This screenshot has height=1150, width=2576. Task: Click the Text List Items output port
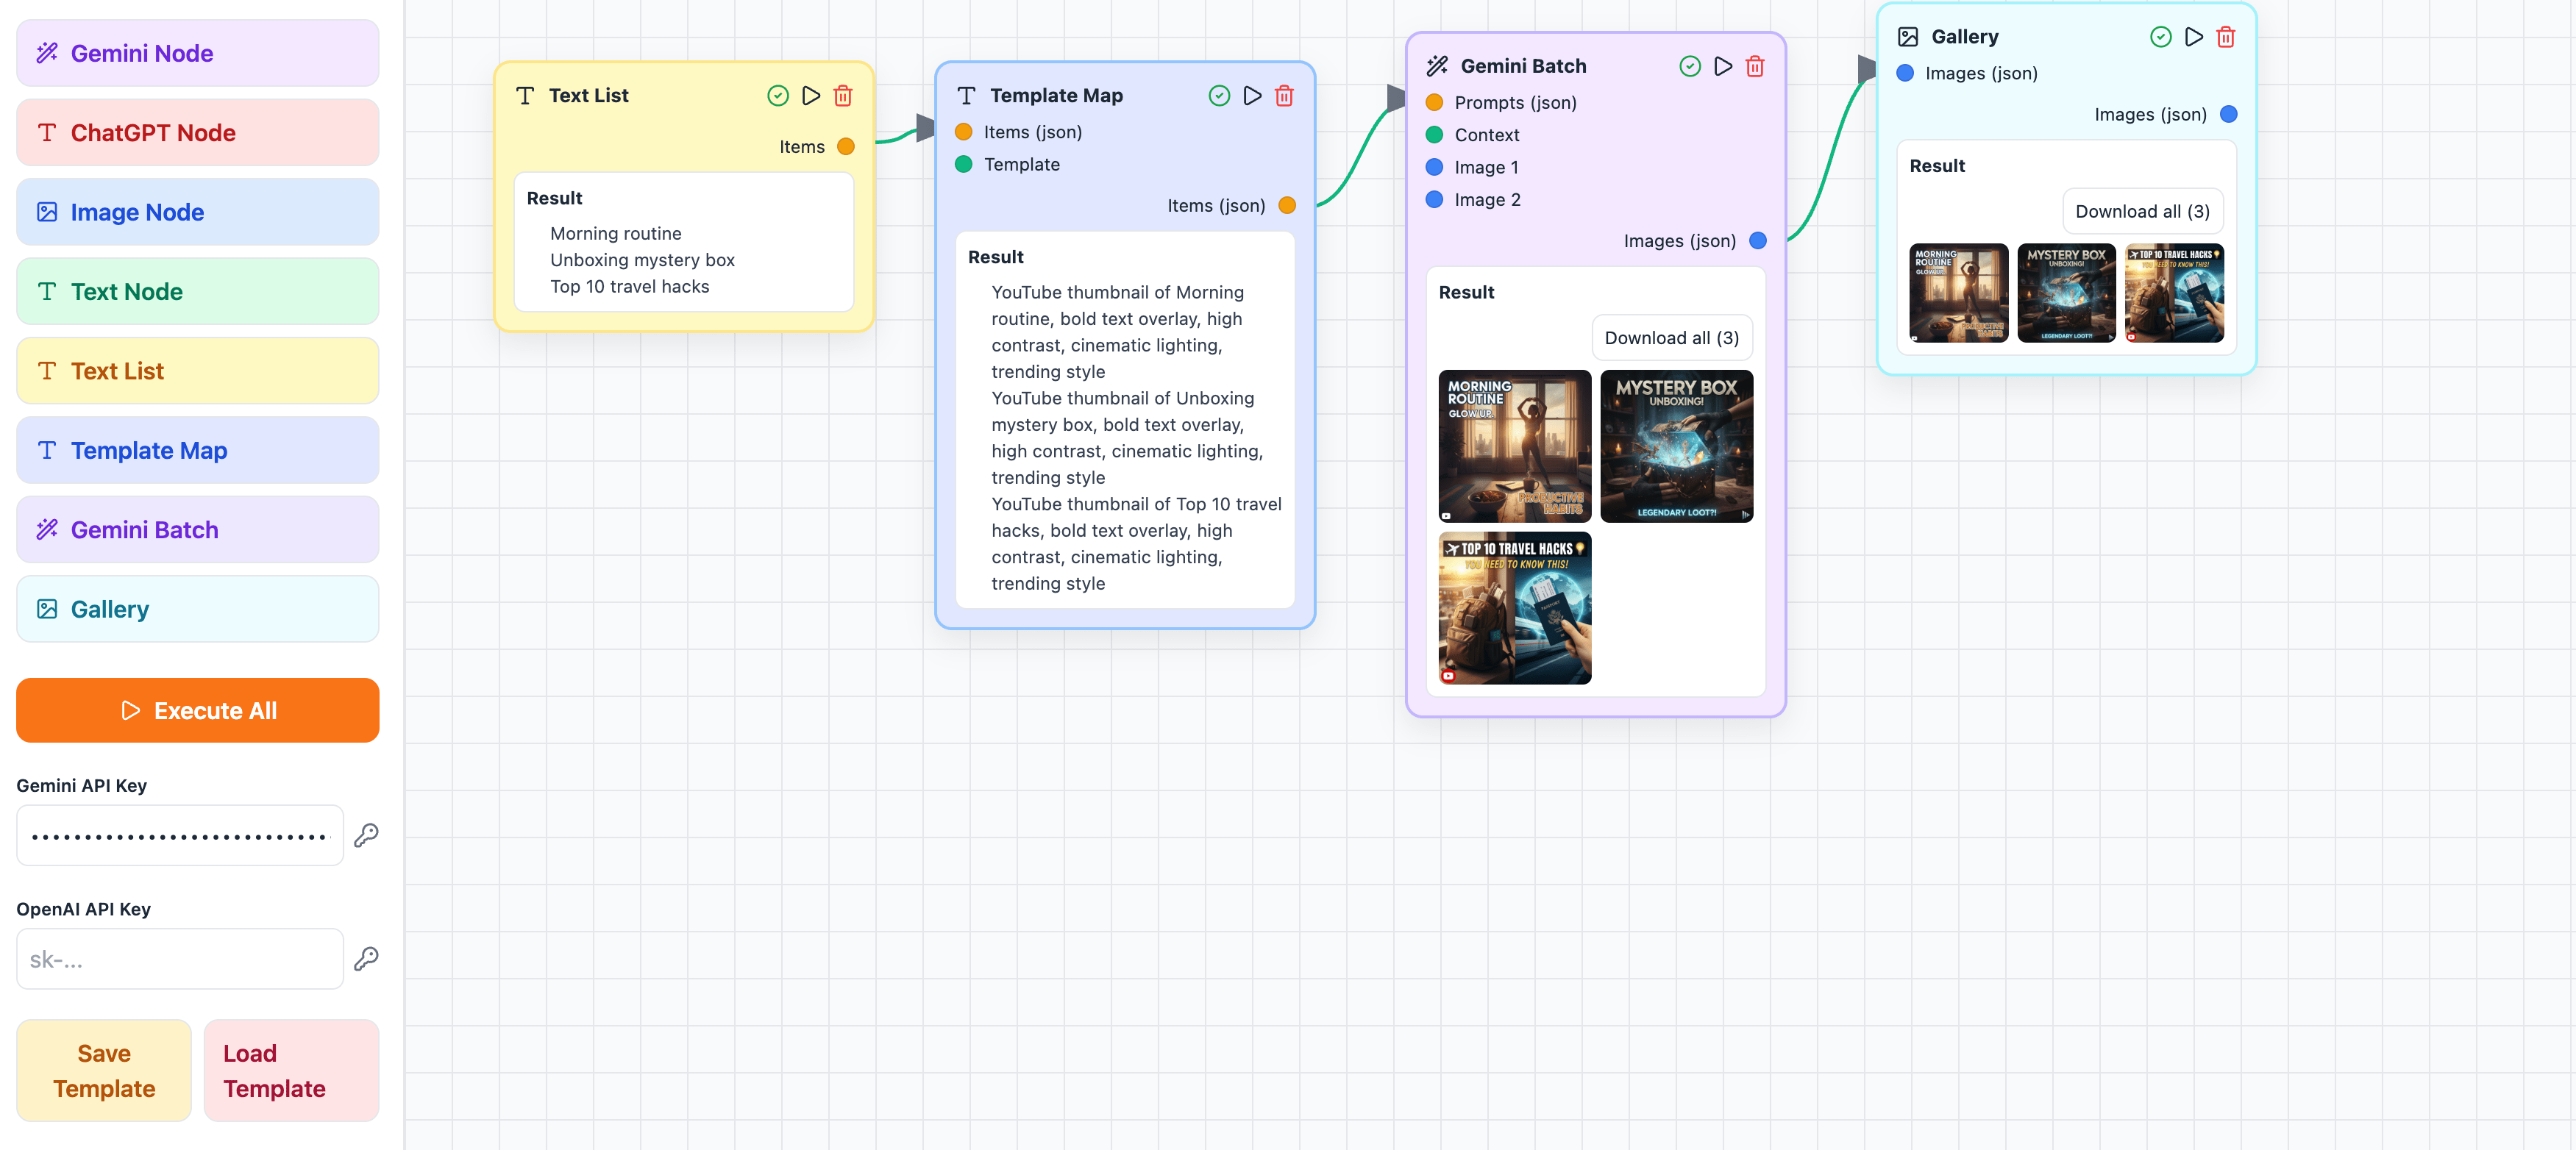846,147
